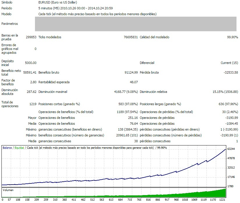The width and height of the screenshot is (240, 203).
Task: Click the Equidad legend label in chart
Action: click(x=19, y=148)
